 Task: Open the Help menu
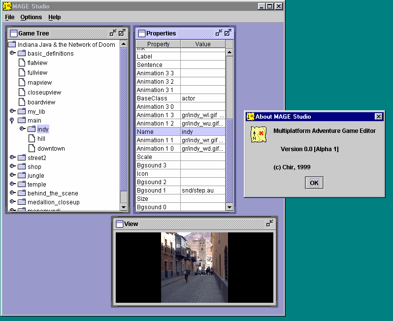[54, 17]
